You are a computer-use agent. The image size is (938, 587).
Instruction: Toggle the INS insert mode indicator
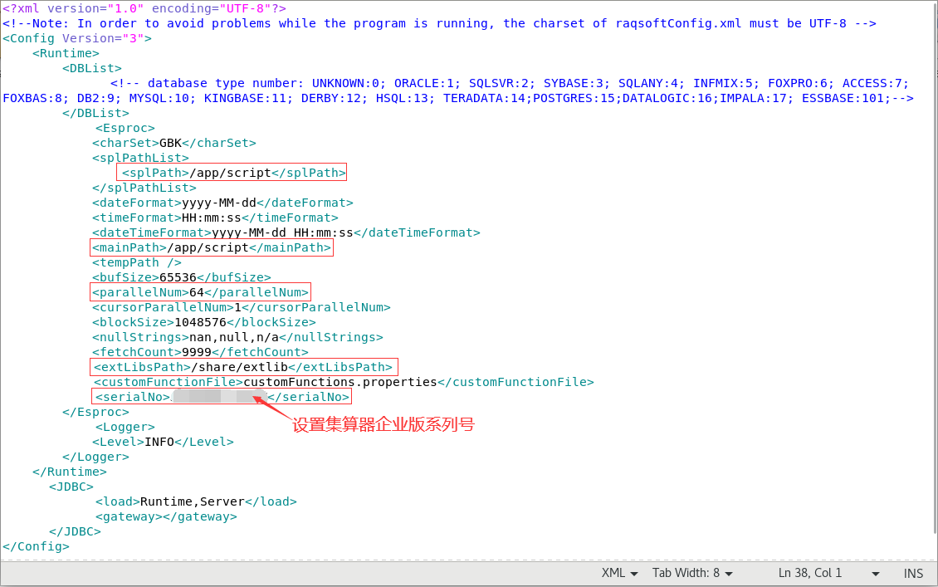(913, 573)
